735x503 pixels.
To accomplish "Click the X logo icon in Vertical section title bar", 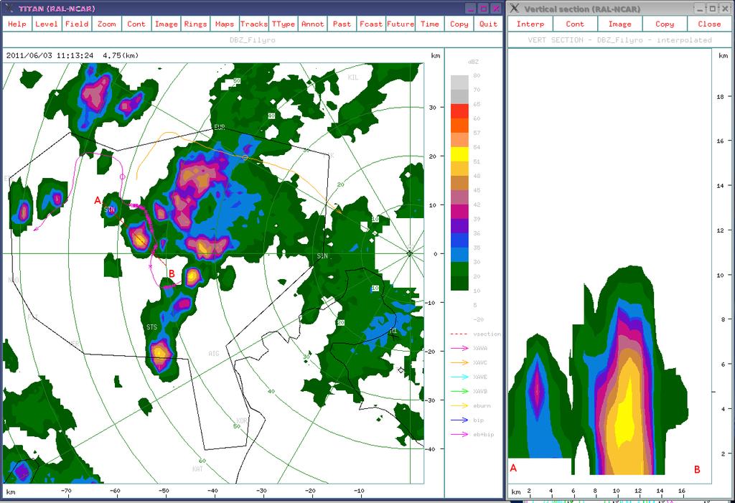I will click(x=515, y=8).
